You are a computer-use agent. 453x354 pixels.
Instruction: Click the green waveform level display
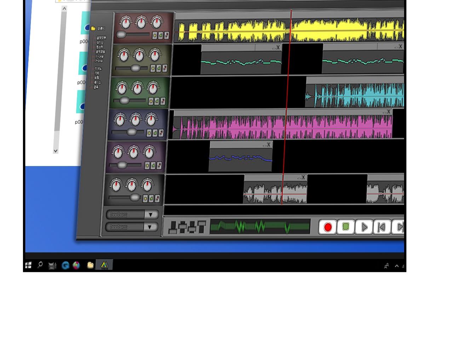pos(260,227)
